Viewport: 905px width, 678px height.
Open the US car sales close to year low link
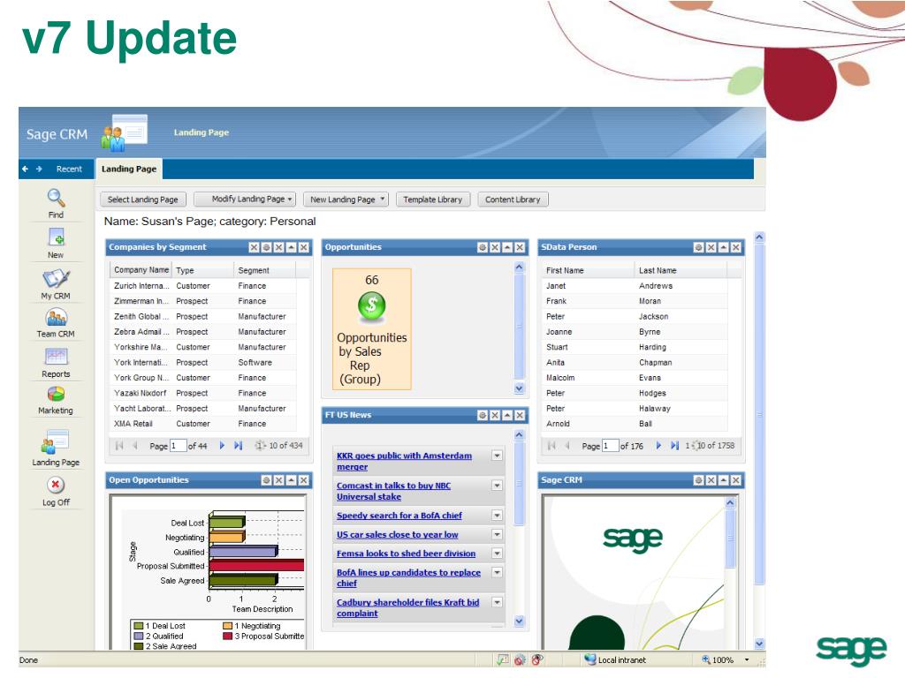pos(397,534)
